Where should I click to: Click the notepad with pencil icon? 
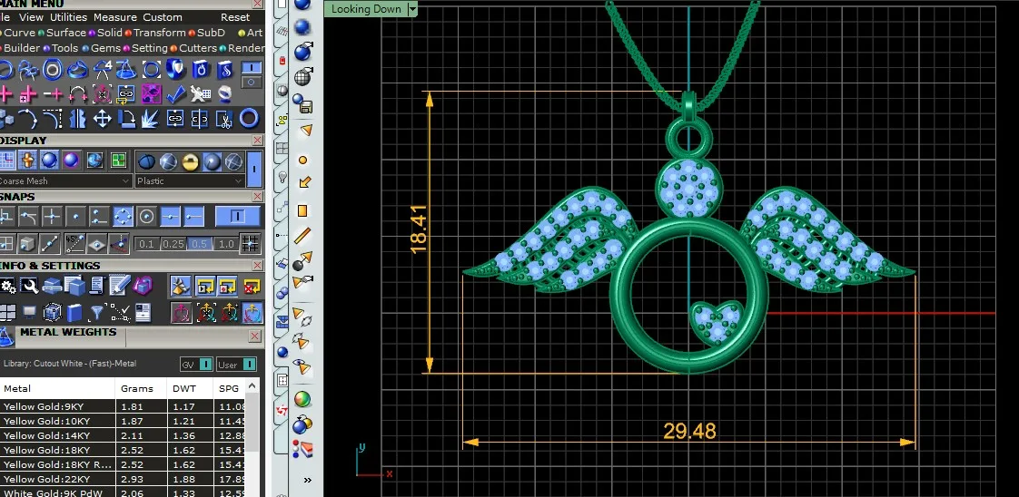120,286
